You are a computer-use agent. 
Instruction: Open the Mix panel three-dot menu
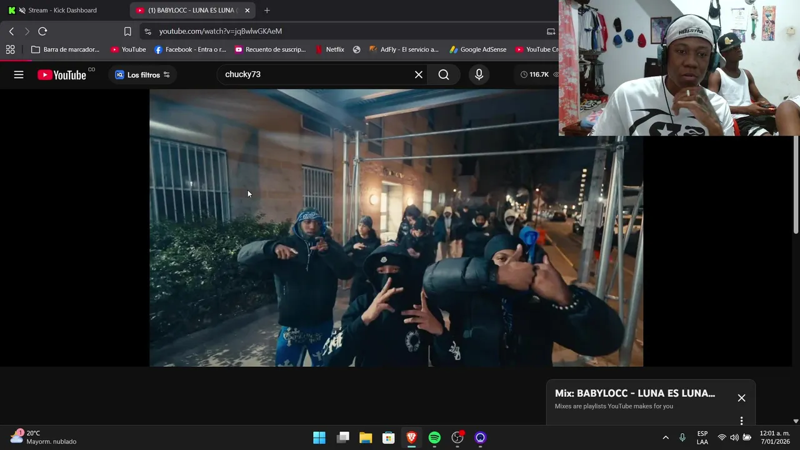pyautogui.click(x=741, y=421)
